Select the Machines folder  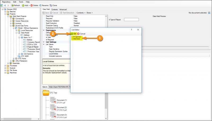(13, 73)
